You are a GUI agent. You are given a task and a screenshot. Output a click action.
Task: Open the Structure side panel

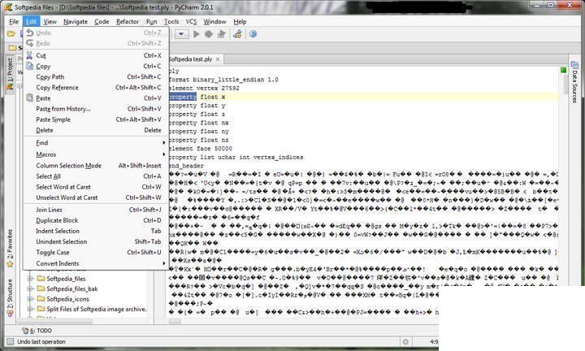point(10,297)
